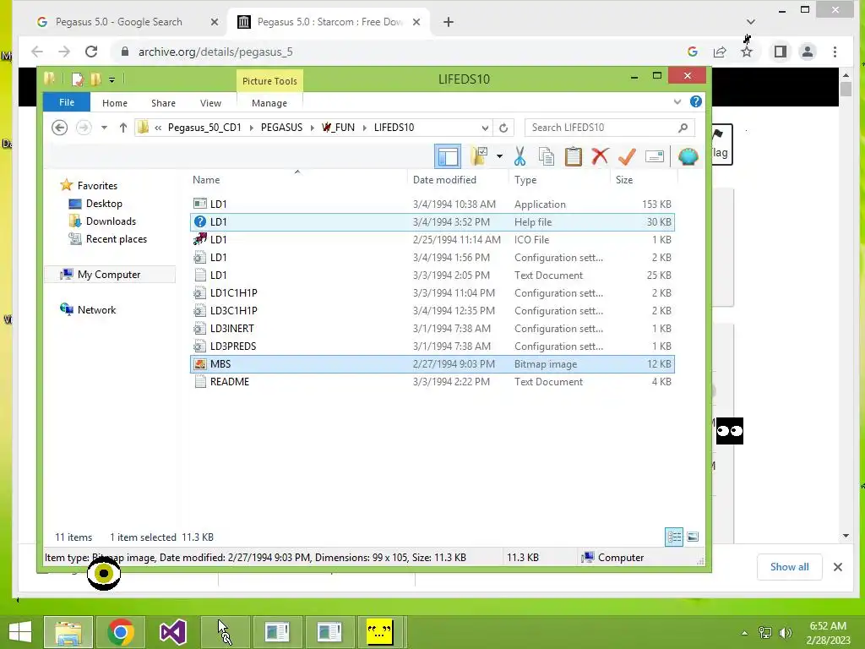
Task: Open Network in navigation pane
Action: coord(96,309)
